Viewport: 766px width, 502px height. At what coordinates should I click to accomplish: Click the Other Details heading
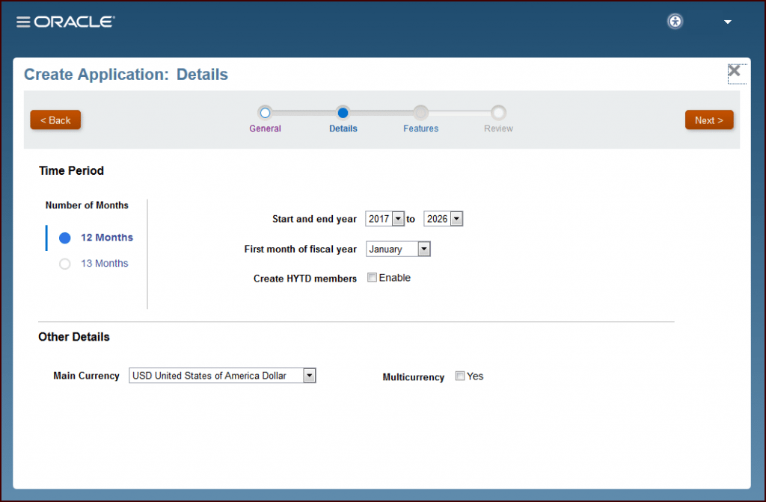pyautogui.click(x=74, y=337)
